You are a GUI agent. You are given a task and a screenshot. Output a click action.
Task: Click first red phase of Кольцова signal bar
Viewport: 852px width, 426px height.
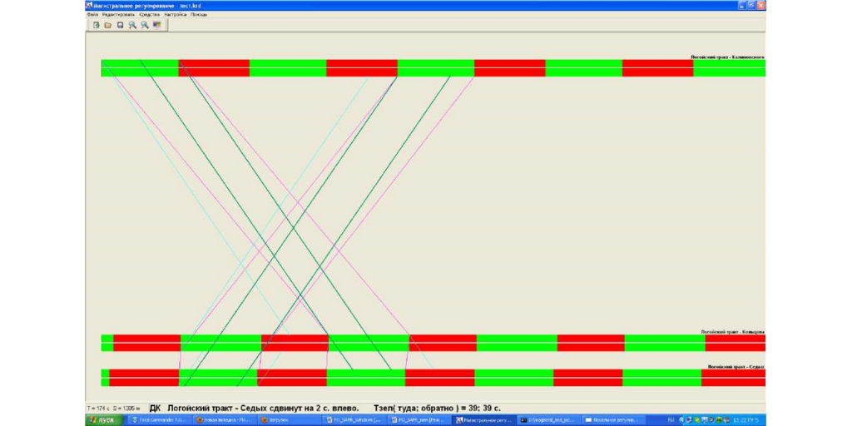point(146,343)
